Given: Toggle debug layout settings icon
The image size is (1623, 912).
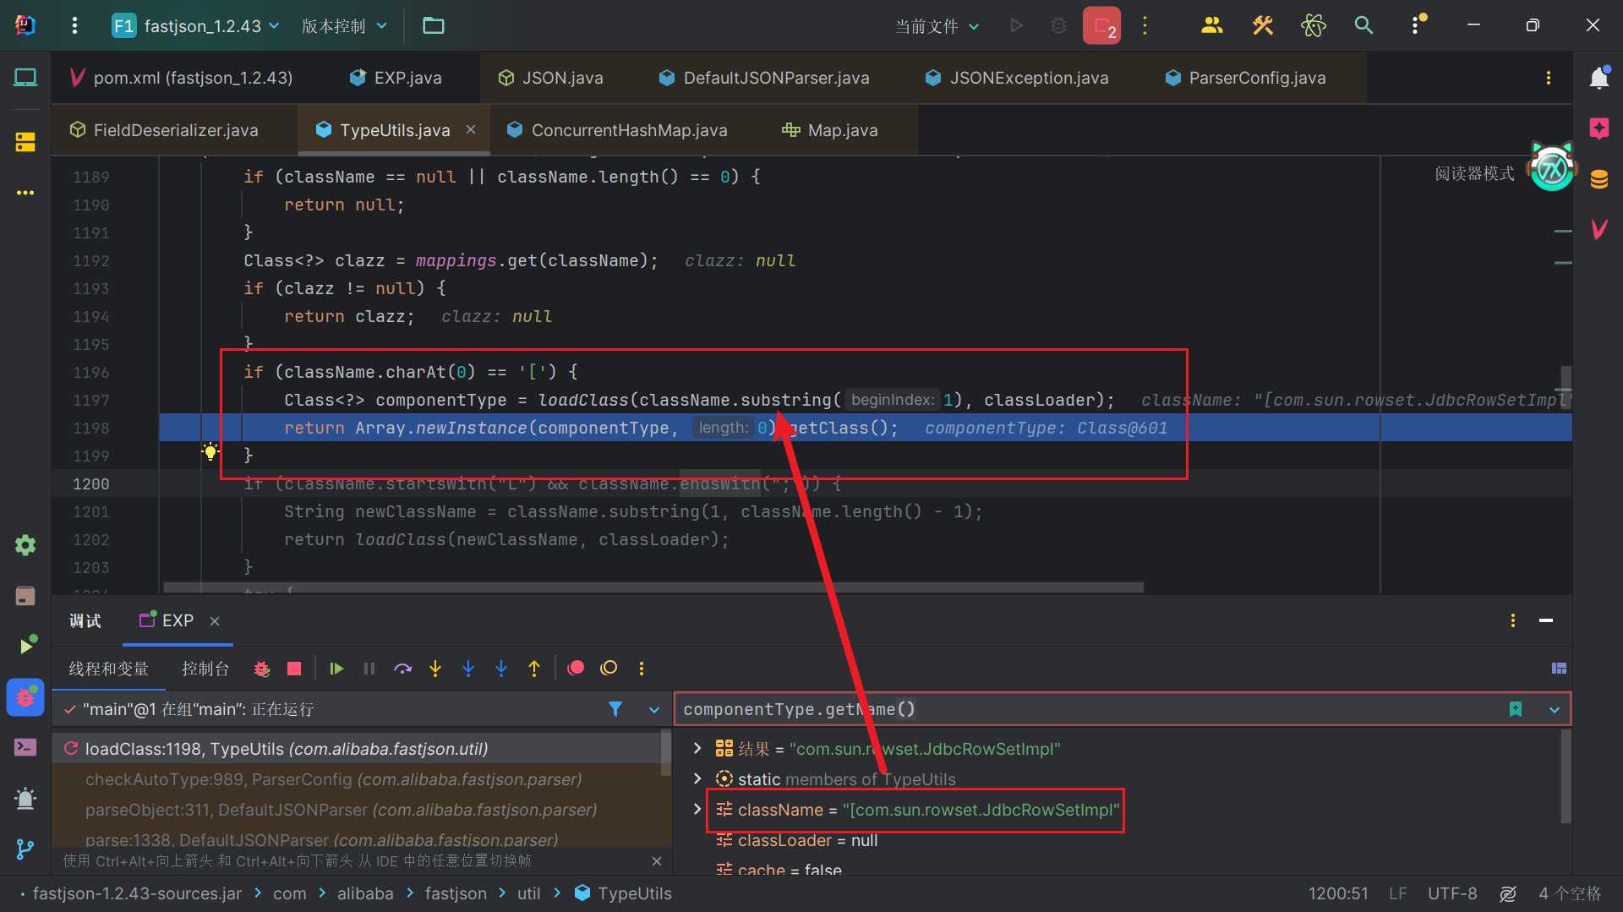Looking at the screenshot, I should 1560,669.
